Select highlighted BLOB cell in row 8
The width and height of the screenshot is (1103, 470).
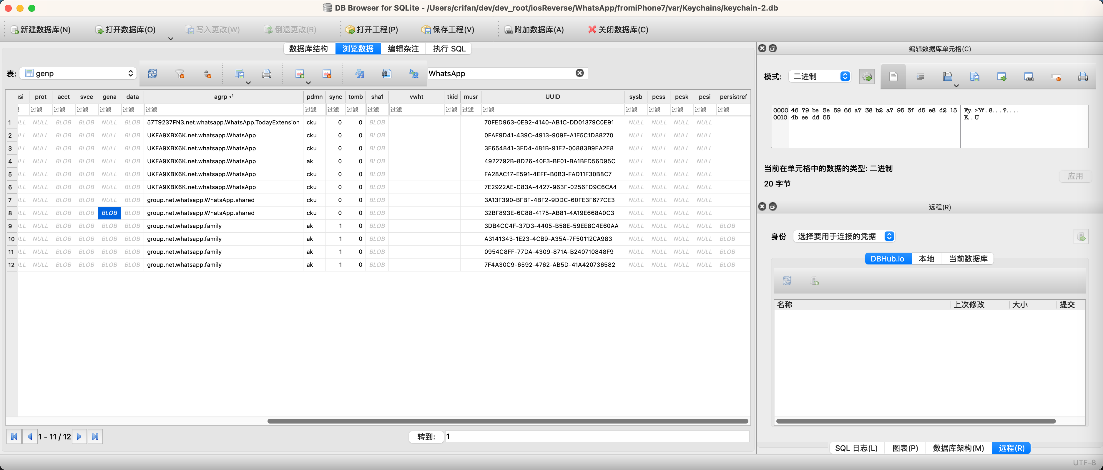(109, 213)
